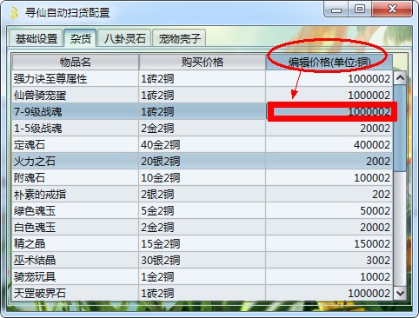This screenshot has height=318, width=419.
Task: Click the 编辑价格(单位:铜) column header
Action: tap(329, 62)
